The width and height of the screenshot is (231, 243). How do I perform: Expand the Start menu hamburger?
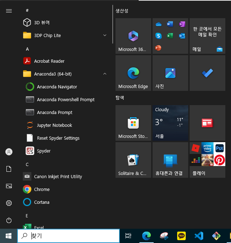click(x=9, y=11)
